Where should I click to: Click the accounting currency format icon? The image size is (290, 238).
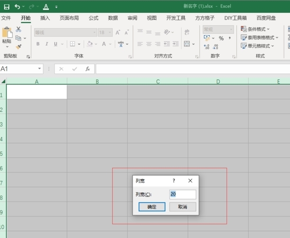click(207, 38)
